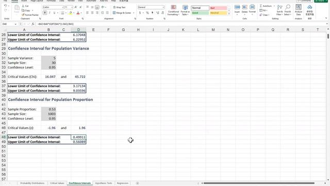This screenshot has width=330, height=186.
Task: Toggle bottom align in Alignment group
Action: coord(97,7)
